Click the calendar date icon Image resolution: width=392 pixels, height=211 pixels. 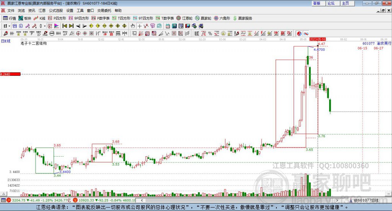click(x=168, y=26)
